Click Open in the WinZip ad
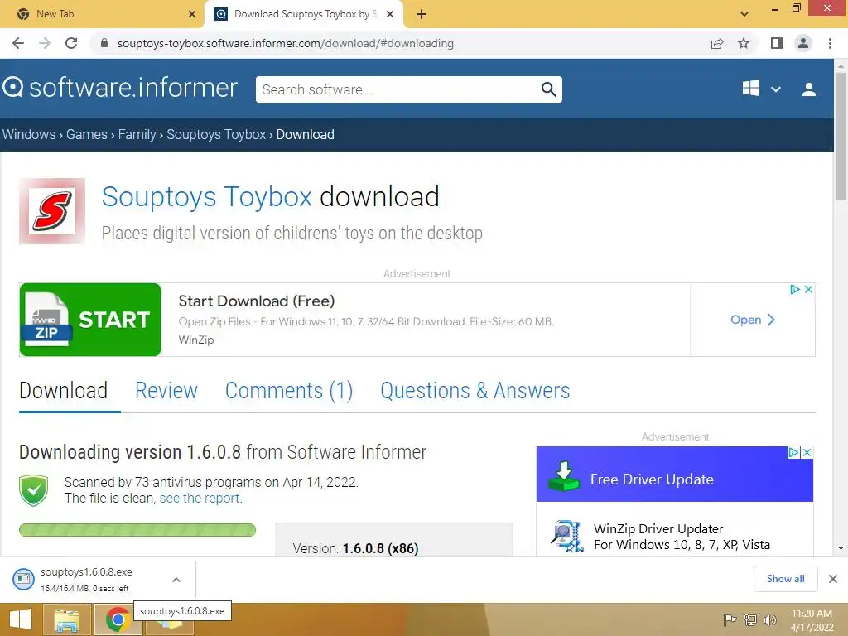This screenshot has height=636, width=848. (x=752, y=320)
